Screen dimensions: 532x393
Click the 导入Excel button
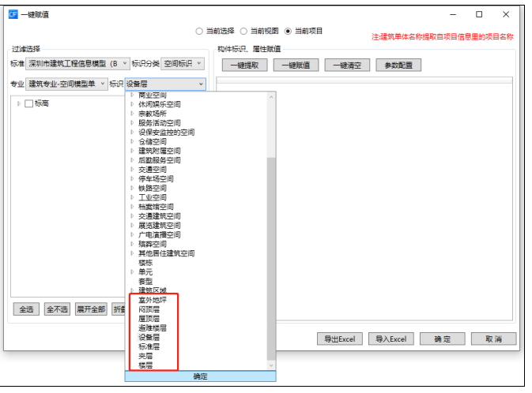click(391, 339)
